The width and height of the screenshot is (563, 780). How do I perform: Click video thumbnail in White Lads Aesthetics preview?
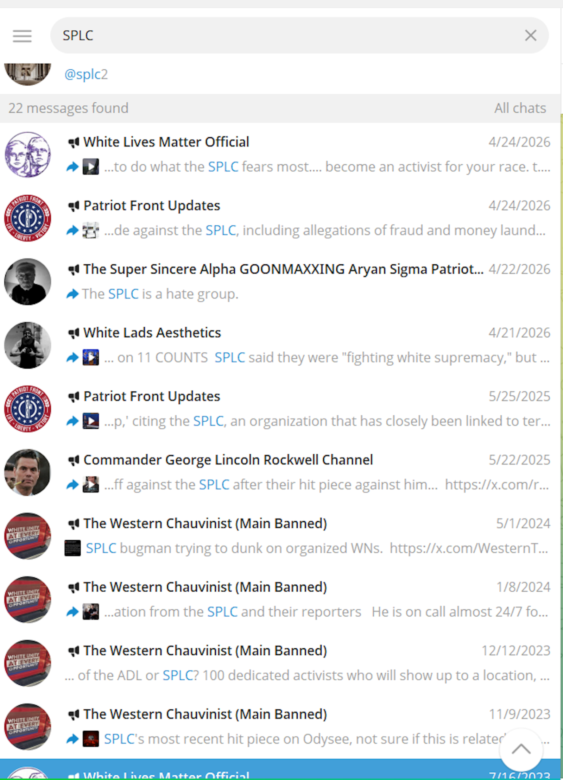91,358
